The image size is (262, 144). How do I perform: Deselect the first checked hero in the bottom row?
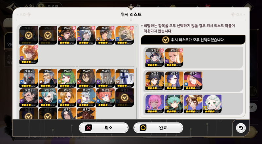click(x=28, y=114)
